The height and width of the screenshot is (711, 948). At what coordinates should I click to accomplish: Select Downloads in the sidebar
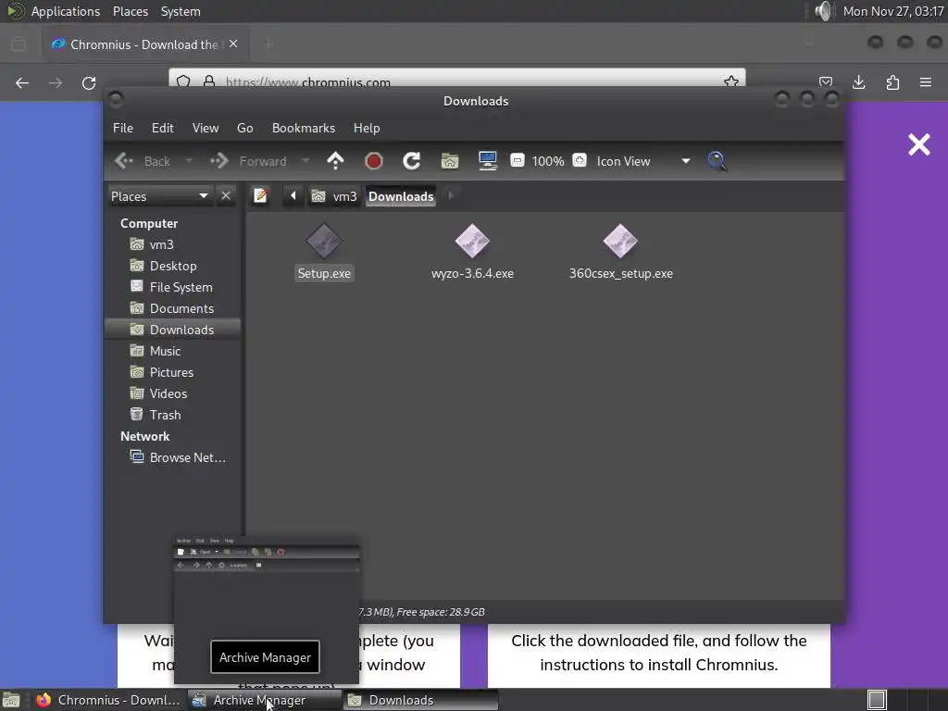click(x=173, y=330)
